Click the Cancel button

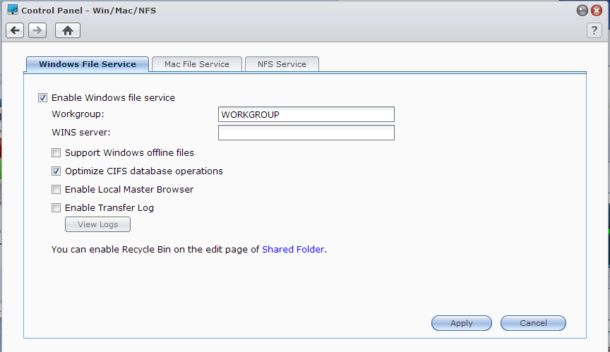(533, 323)
